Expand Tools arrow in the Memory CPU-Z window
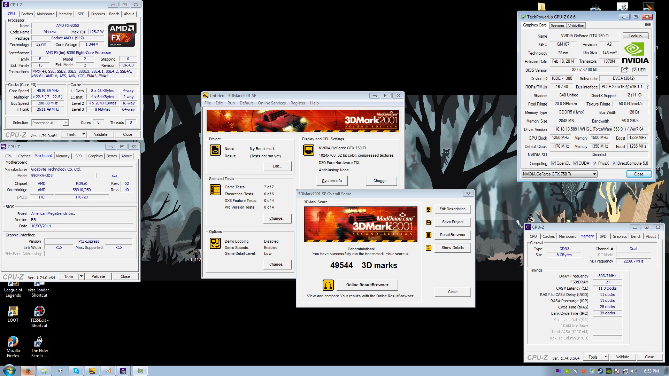The height and width of the screenshot is (376, 669). [606, 357]
